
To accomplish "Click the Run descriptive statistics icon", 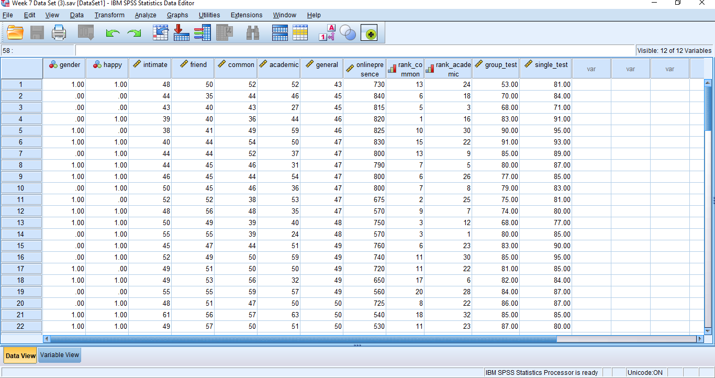I will point(225,33).
